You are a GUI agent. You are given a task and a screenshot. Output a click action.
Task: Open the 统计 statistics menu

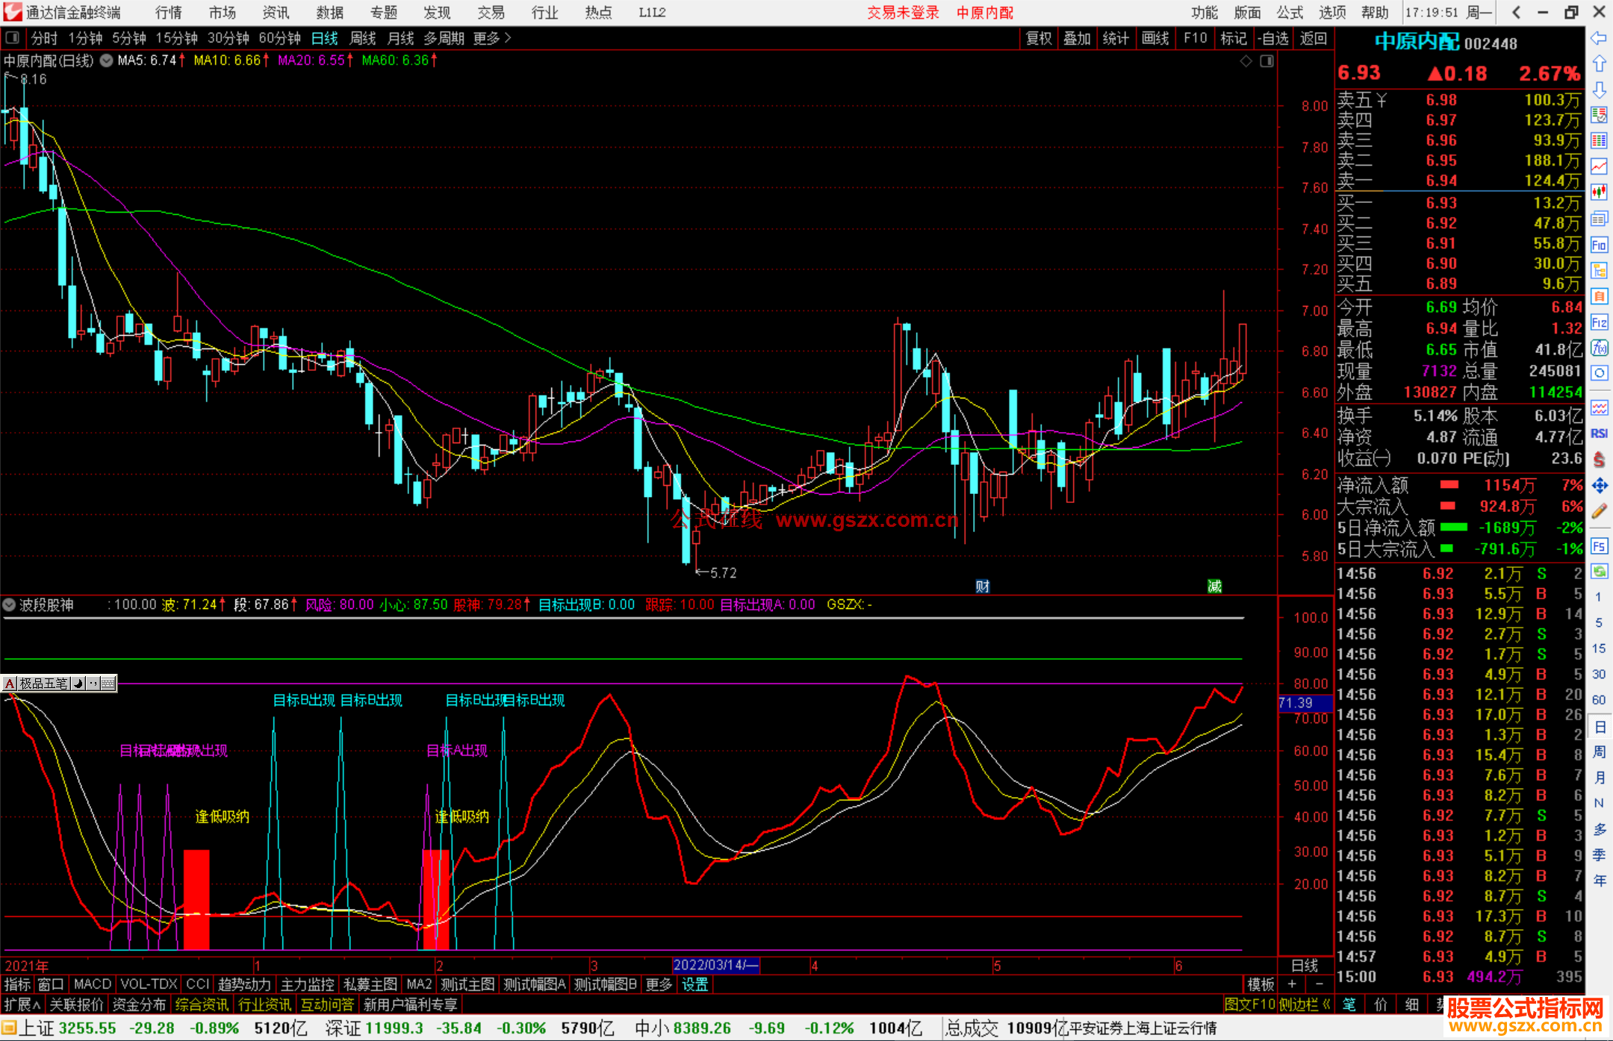point(1116,38)
